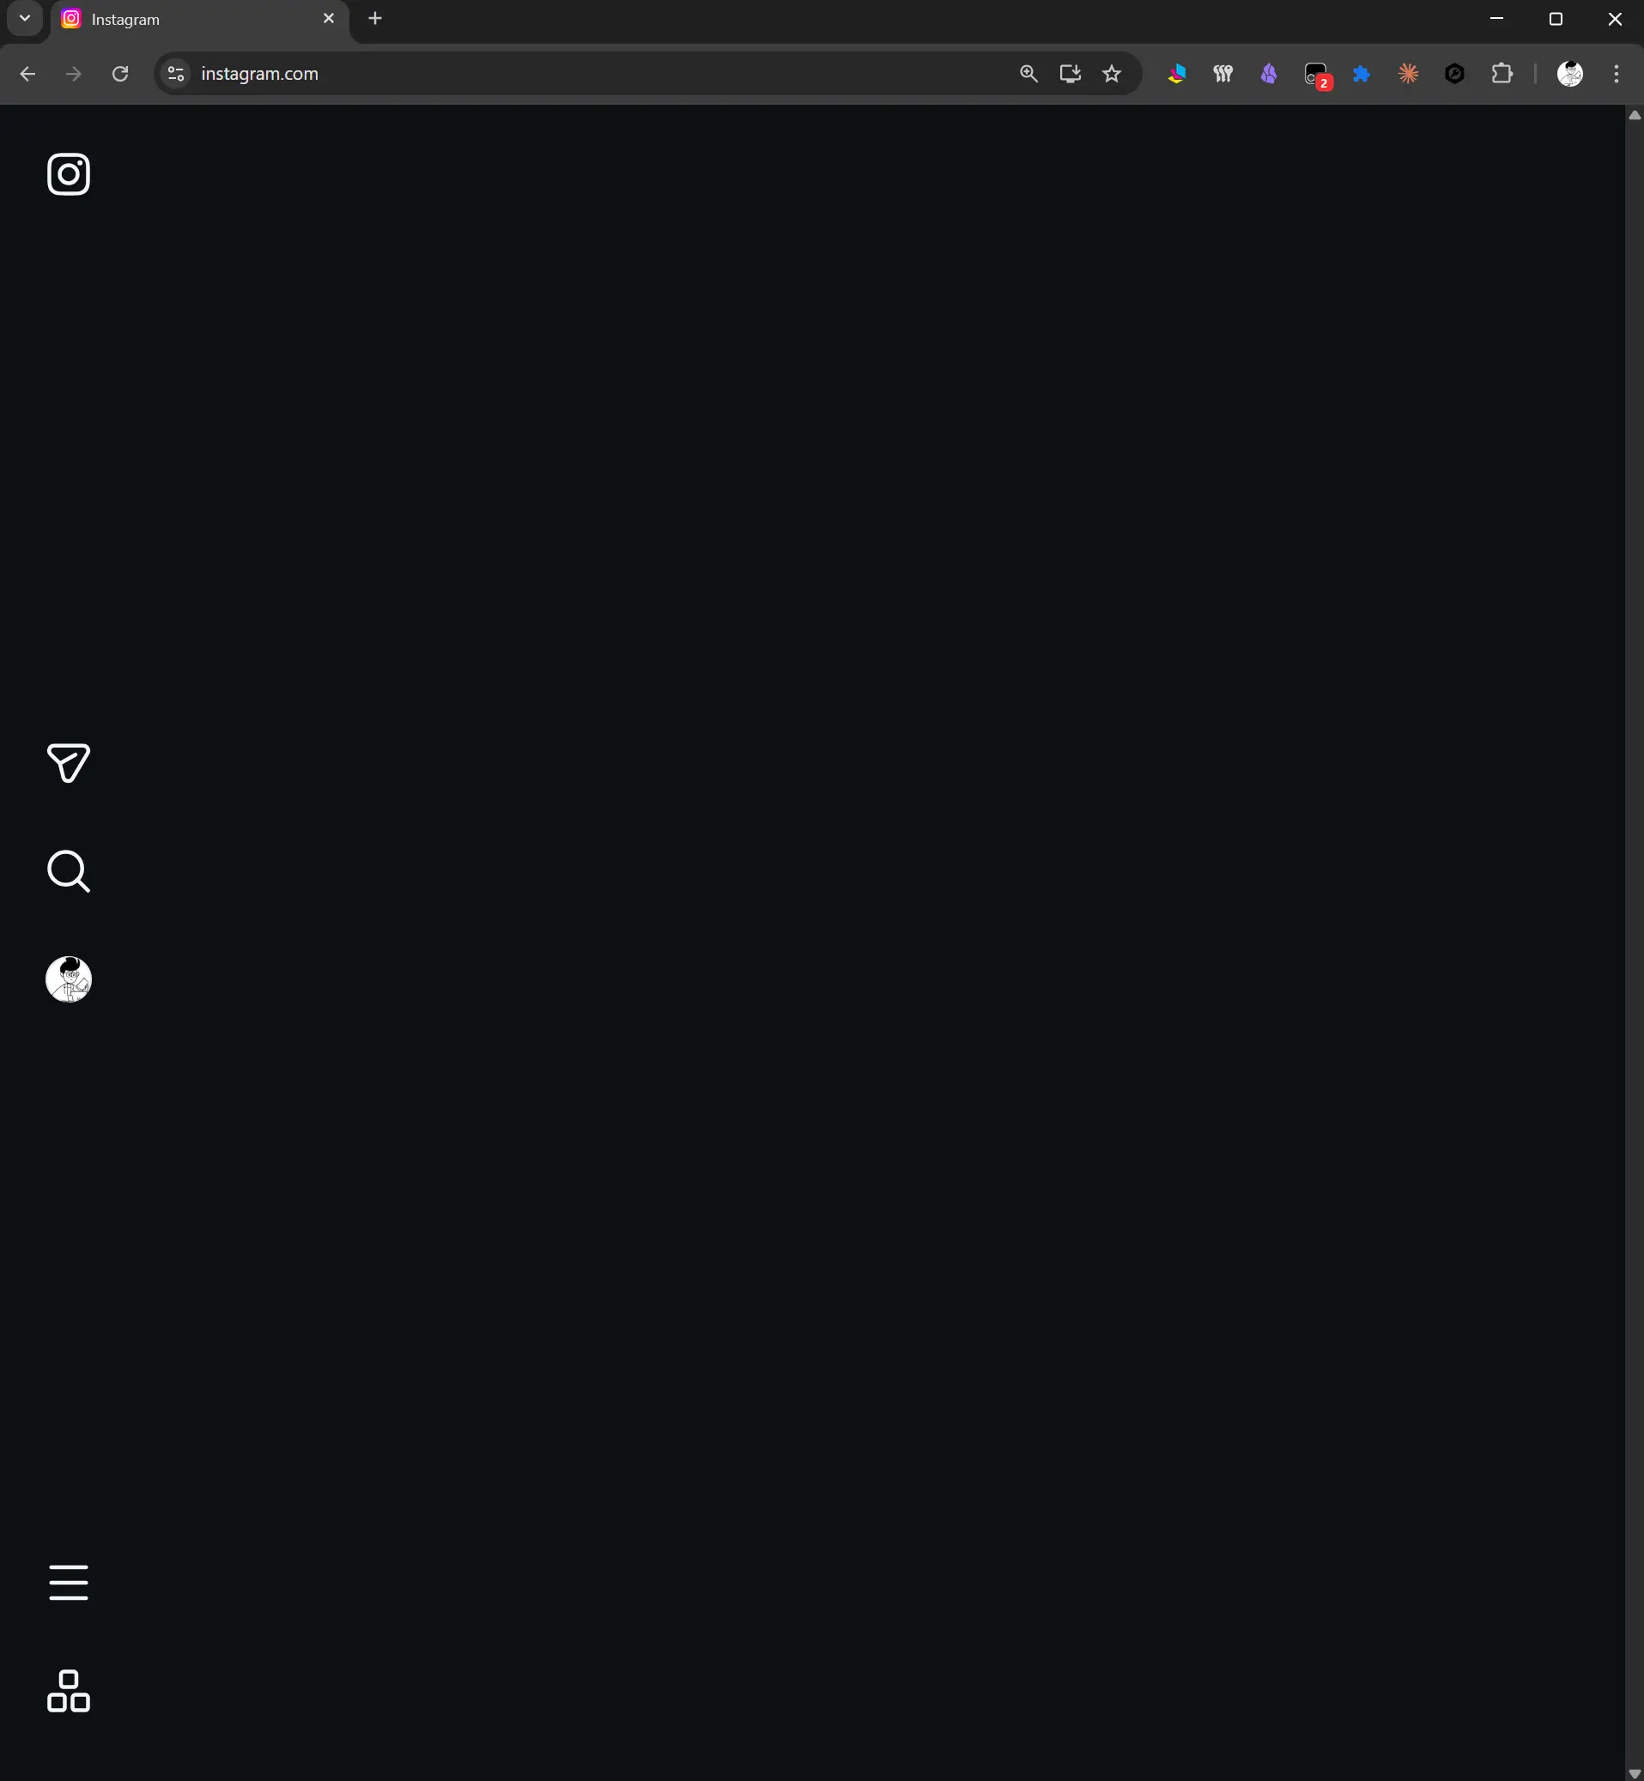The width and height of the screenshot is (1644, 1781).
Task: Open your profile from the sidebar avatar
Action: point(69,979)
